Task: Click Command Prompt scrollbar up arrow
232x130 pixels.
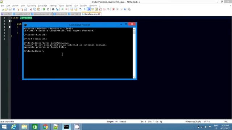Action: 134,29
